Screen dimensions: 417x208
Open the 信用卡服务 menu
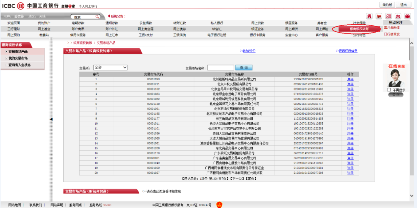(78, 35)
